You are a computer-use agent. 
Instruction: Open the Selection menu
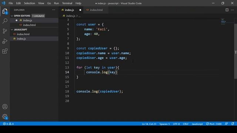(29, 3)
